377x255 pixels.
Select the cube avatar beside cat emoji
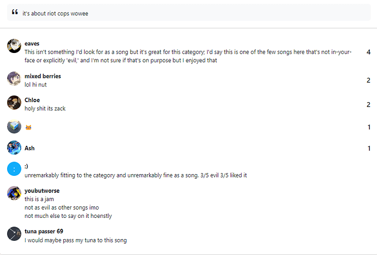click(14, 127)
